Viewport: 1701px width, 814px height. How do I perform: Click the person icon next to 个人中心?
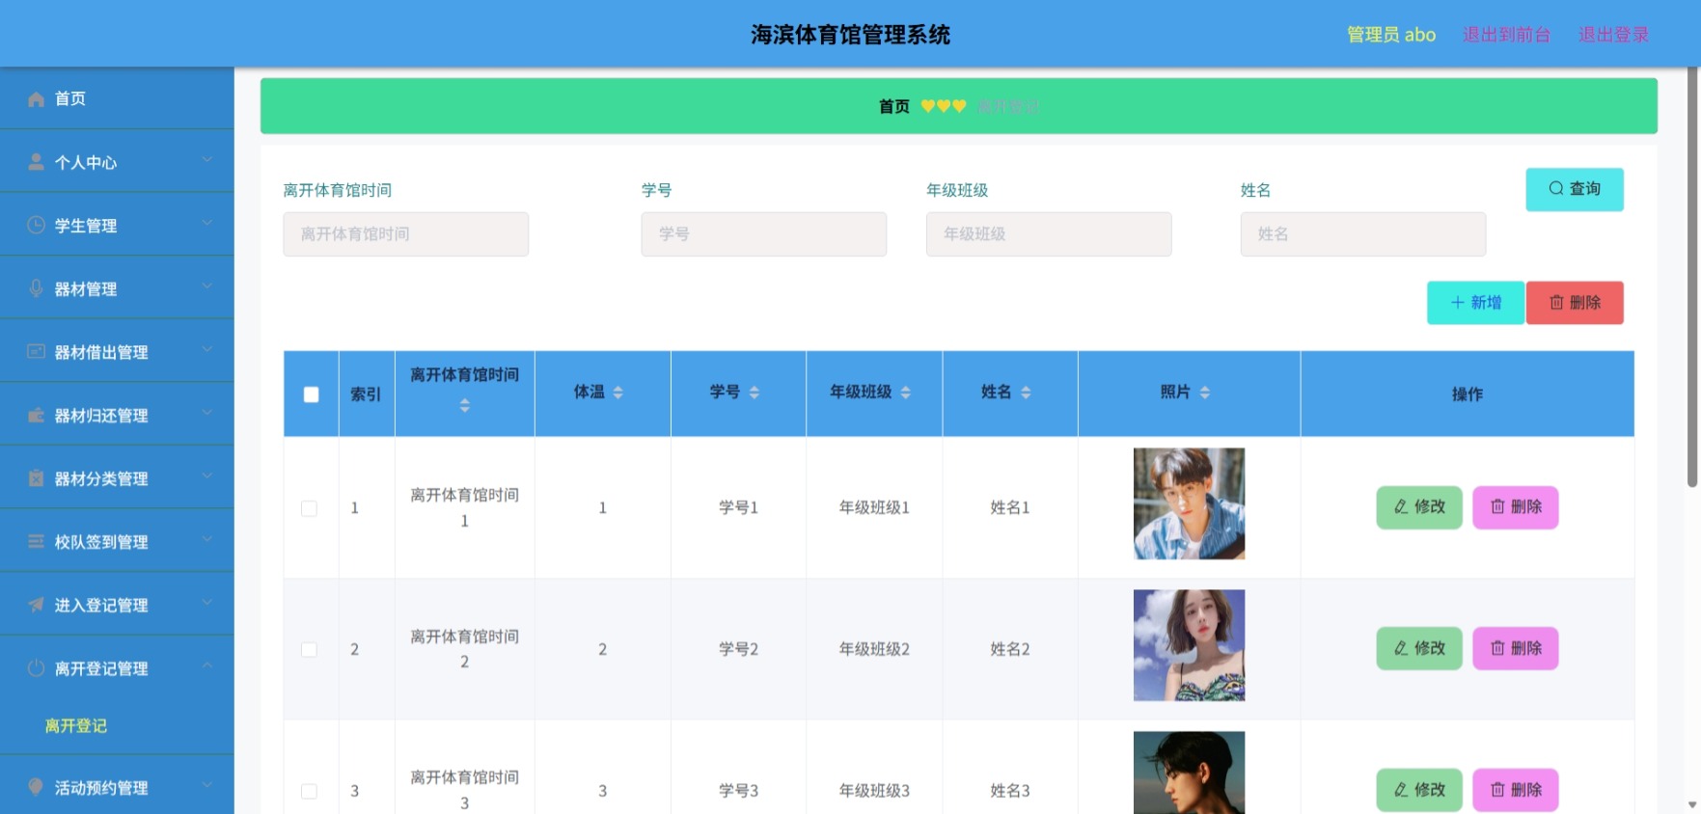(x=36, y=162)
